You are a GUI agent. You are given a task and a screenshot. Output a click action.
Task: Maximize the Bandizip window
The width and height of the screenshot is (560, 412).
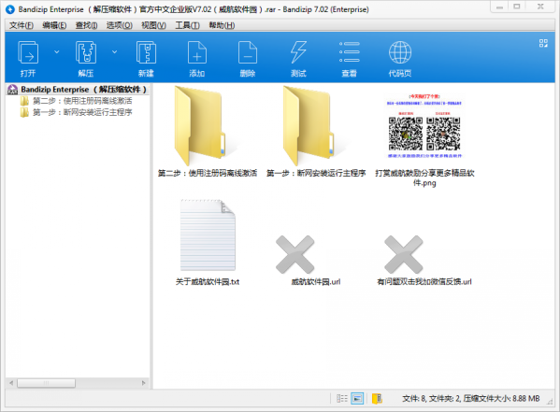517,7
